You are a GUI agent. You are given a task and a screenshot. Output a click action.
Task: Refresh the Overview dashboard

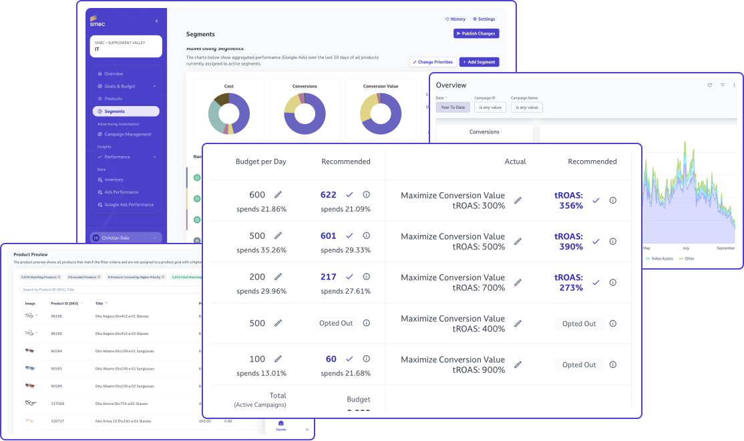(x=710, y=85)
